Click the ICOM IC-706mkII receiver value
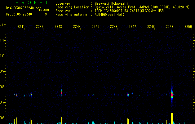This screenshot has height=124, width=195. 129,11
